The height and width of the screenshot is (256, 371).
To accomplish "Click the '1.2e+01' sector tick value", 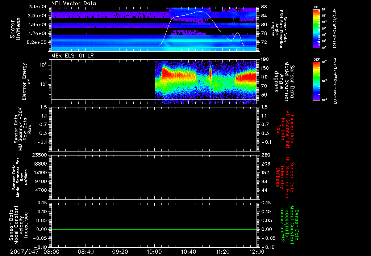I will coord(38,34).
